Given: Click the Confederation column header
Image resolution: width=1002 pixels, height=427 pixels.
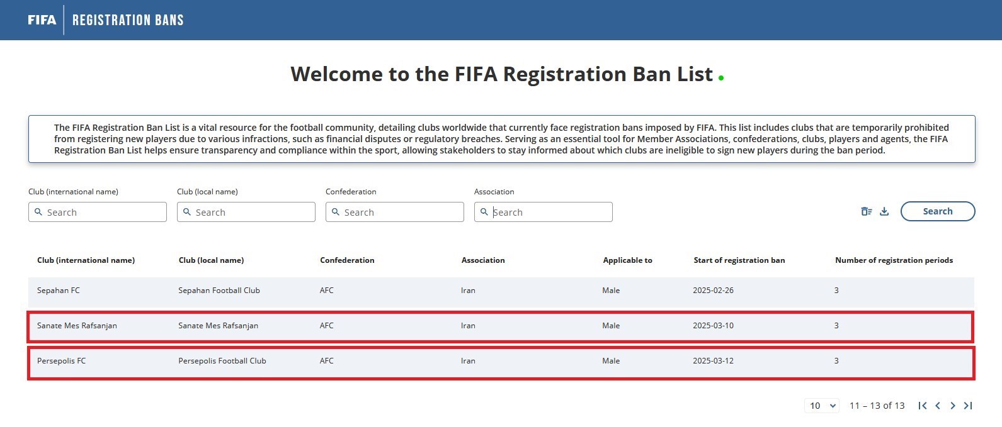Looking at the screenshot, I should coord(347,260).
